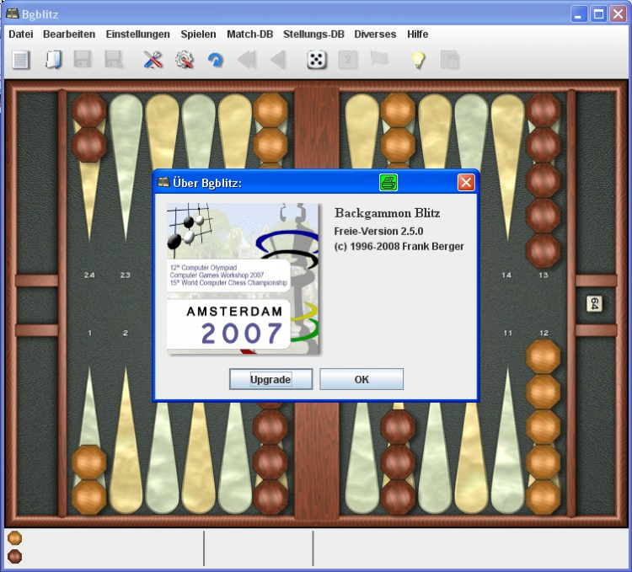Click the gear toolbar icon

(185, 60)
